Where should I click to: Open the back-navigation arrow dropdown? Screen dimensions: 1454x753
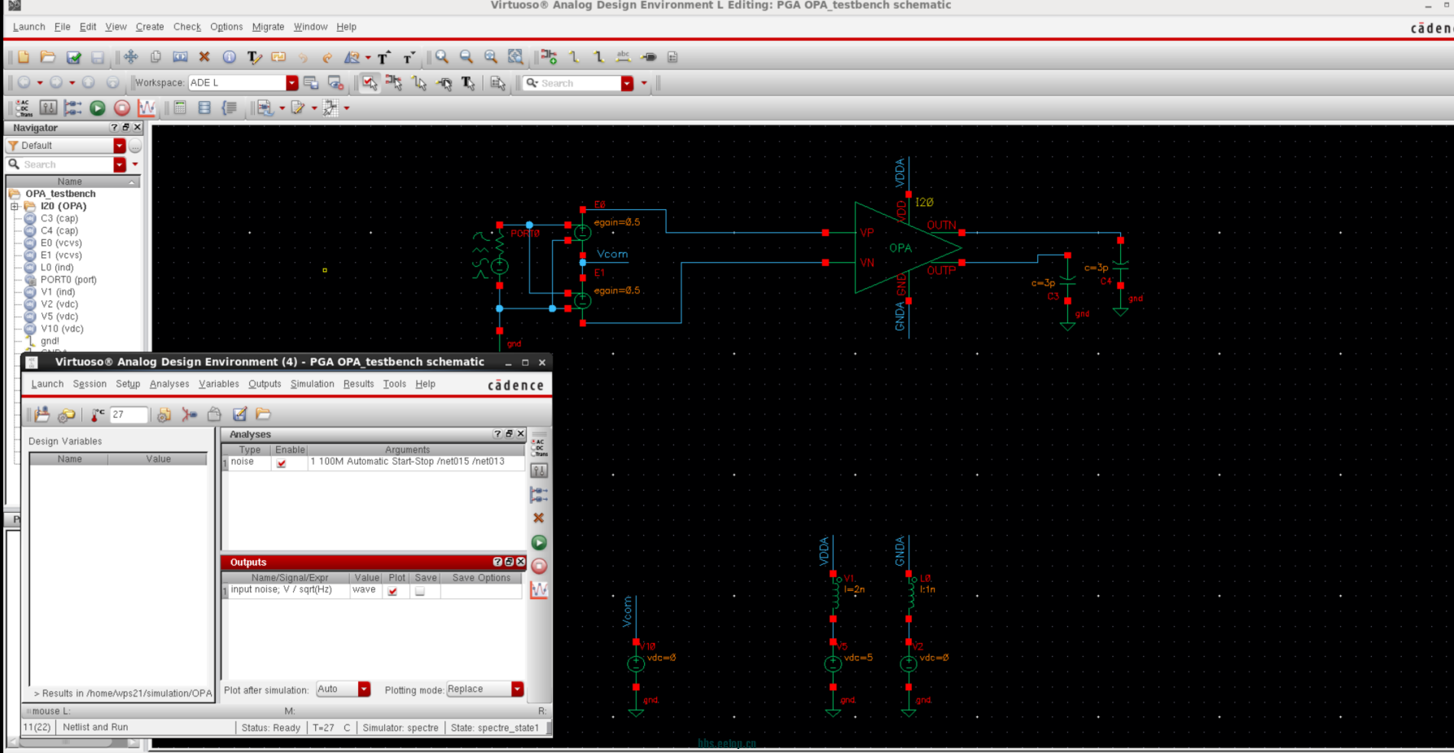tap(40, 82)
